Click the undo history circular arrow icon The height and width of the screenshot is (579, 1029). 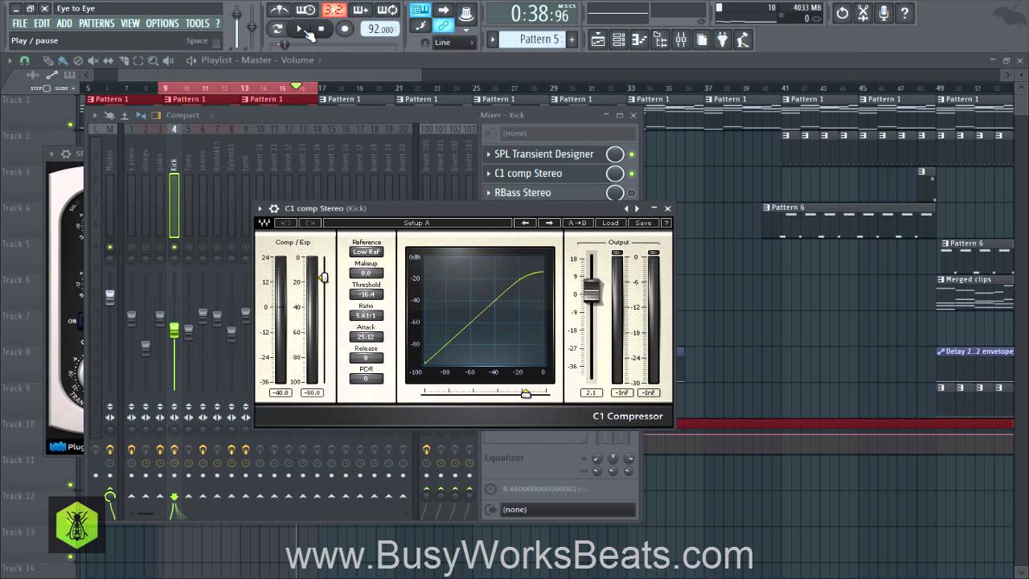click(842, 13)
